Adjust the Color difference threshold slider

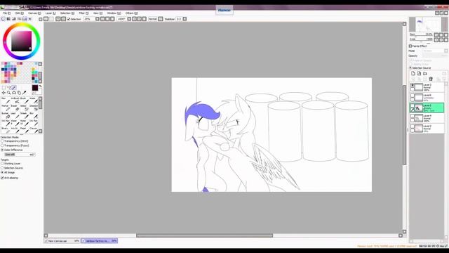coord(20,155)
